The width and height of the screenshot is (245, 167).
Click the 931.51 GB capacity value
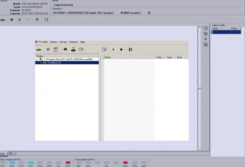point(35,14)
